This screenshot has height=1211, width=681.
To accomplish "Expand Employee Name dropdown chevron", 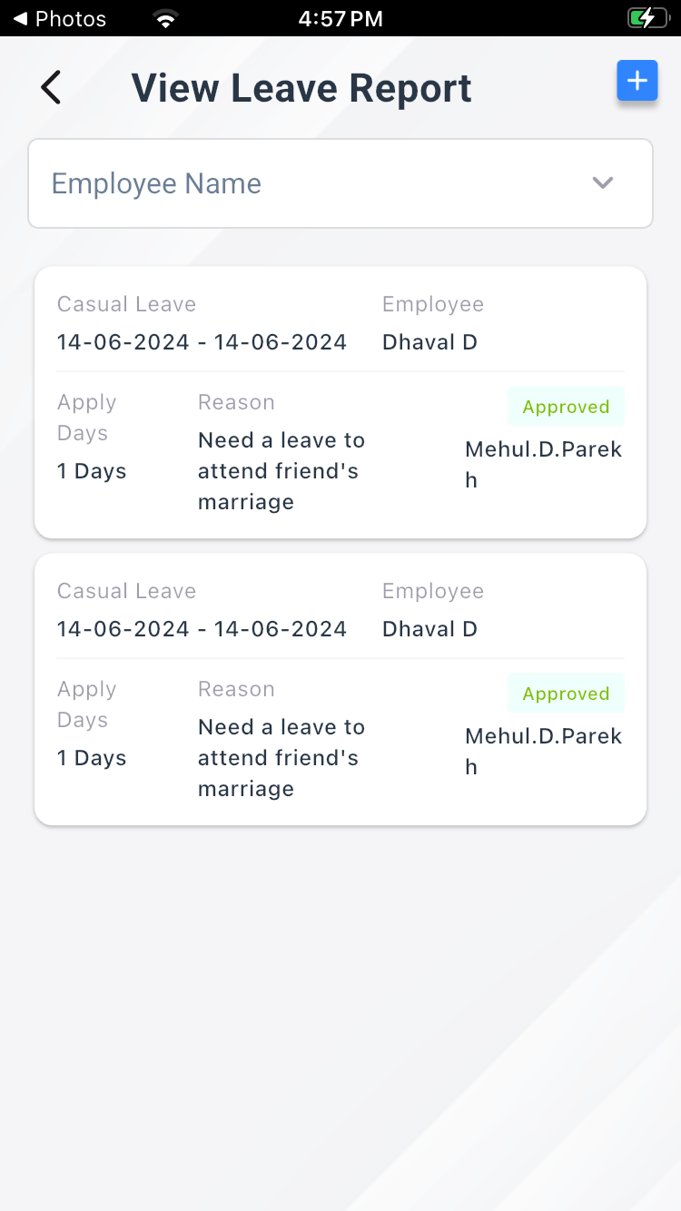I will click(x=603, y=182).
